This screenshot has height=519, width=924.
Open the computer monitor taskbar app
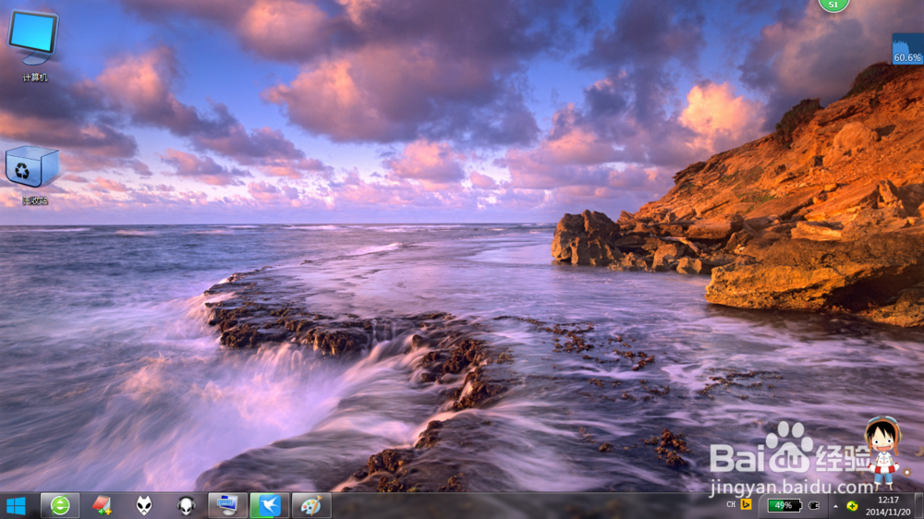tap(227, 506)
